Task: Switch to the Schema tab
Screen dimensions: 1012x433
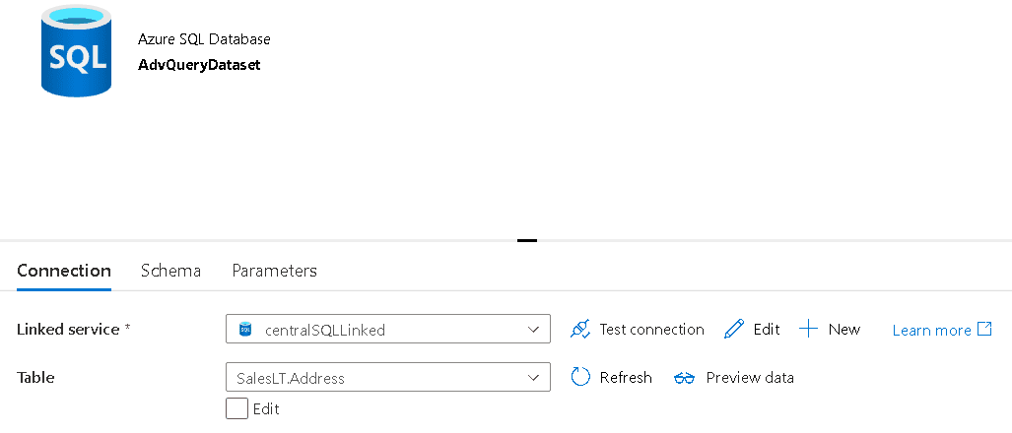Action: coord(171,271)
